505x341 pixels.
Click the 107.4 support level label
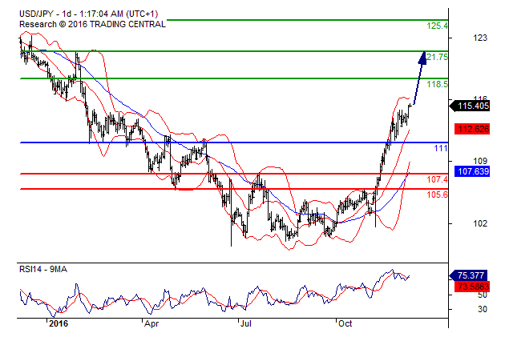437,180
